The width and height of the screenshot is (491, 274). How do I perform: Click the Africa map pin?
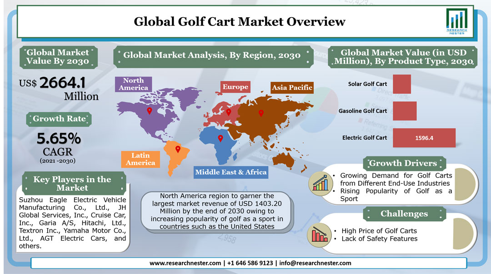[x=220, y=139]
